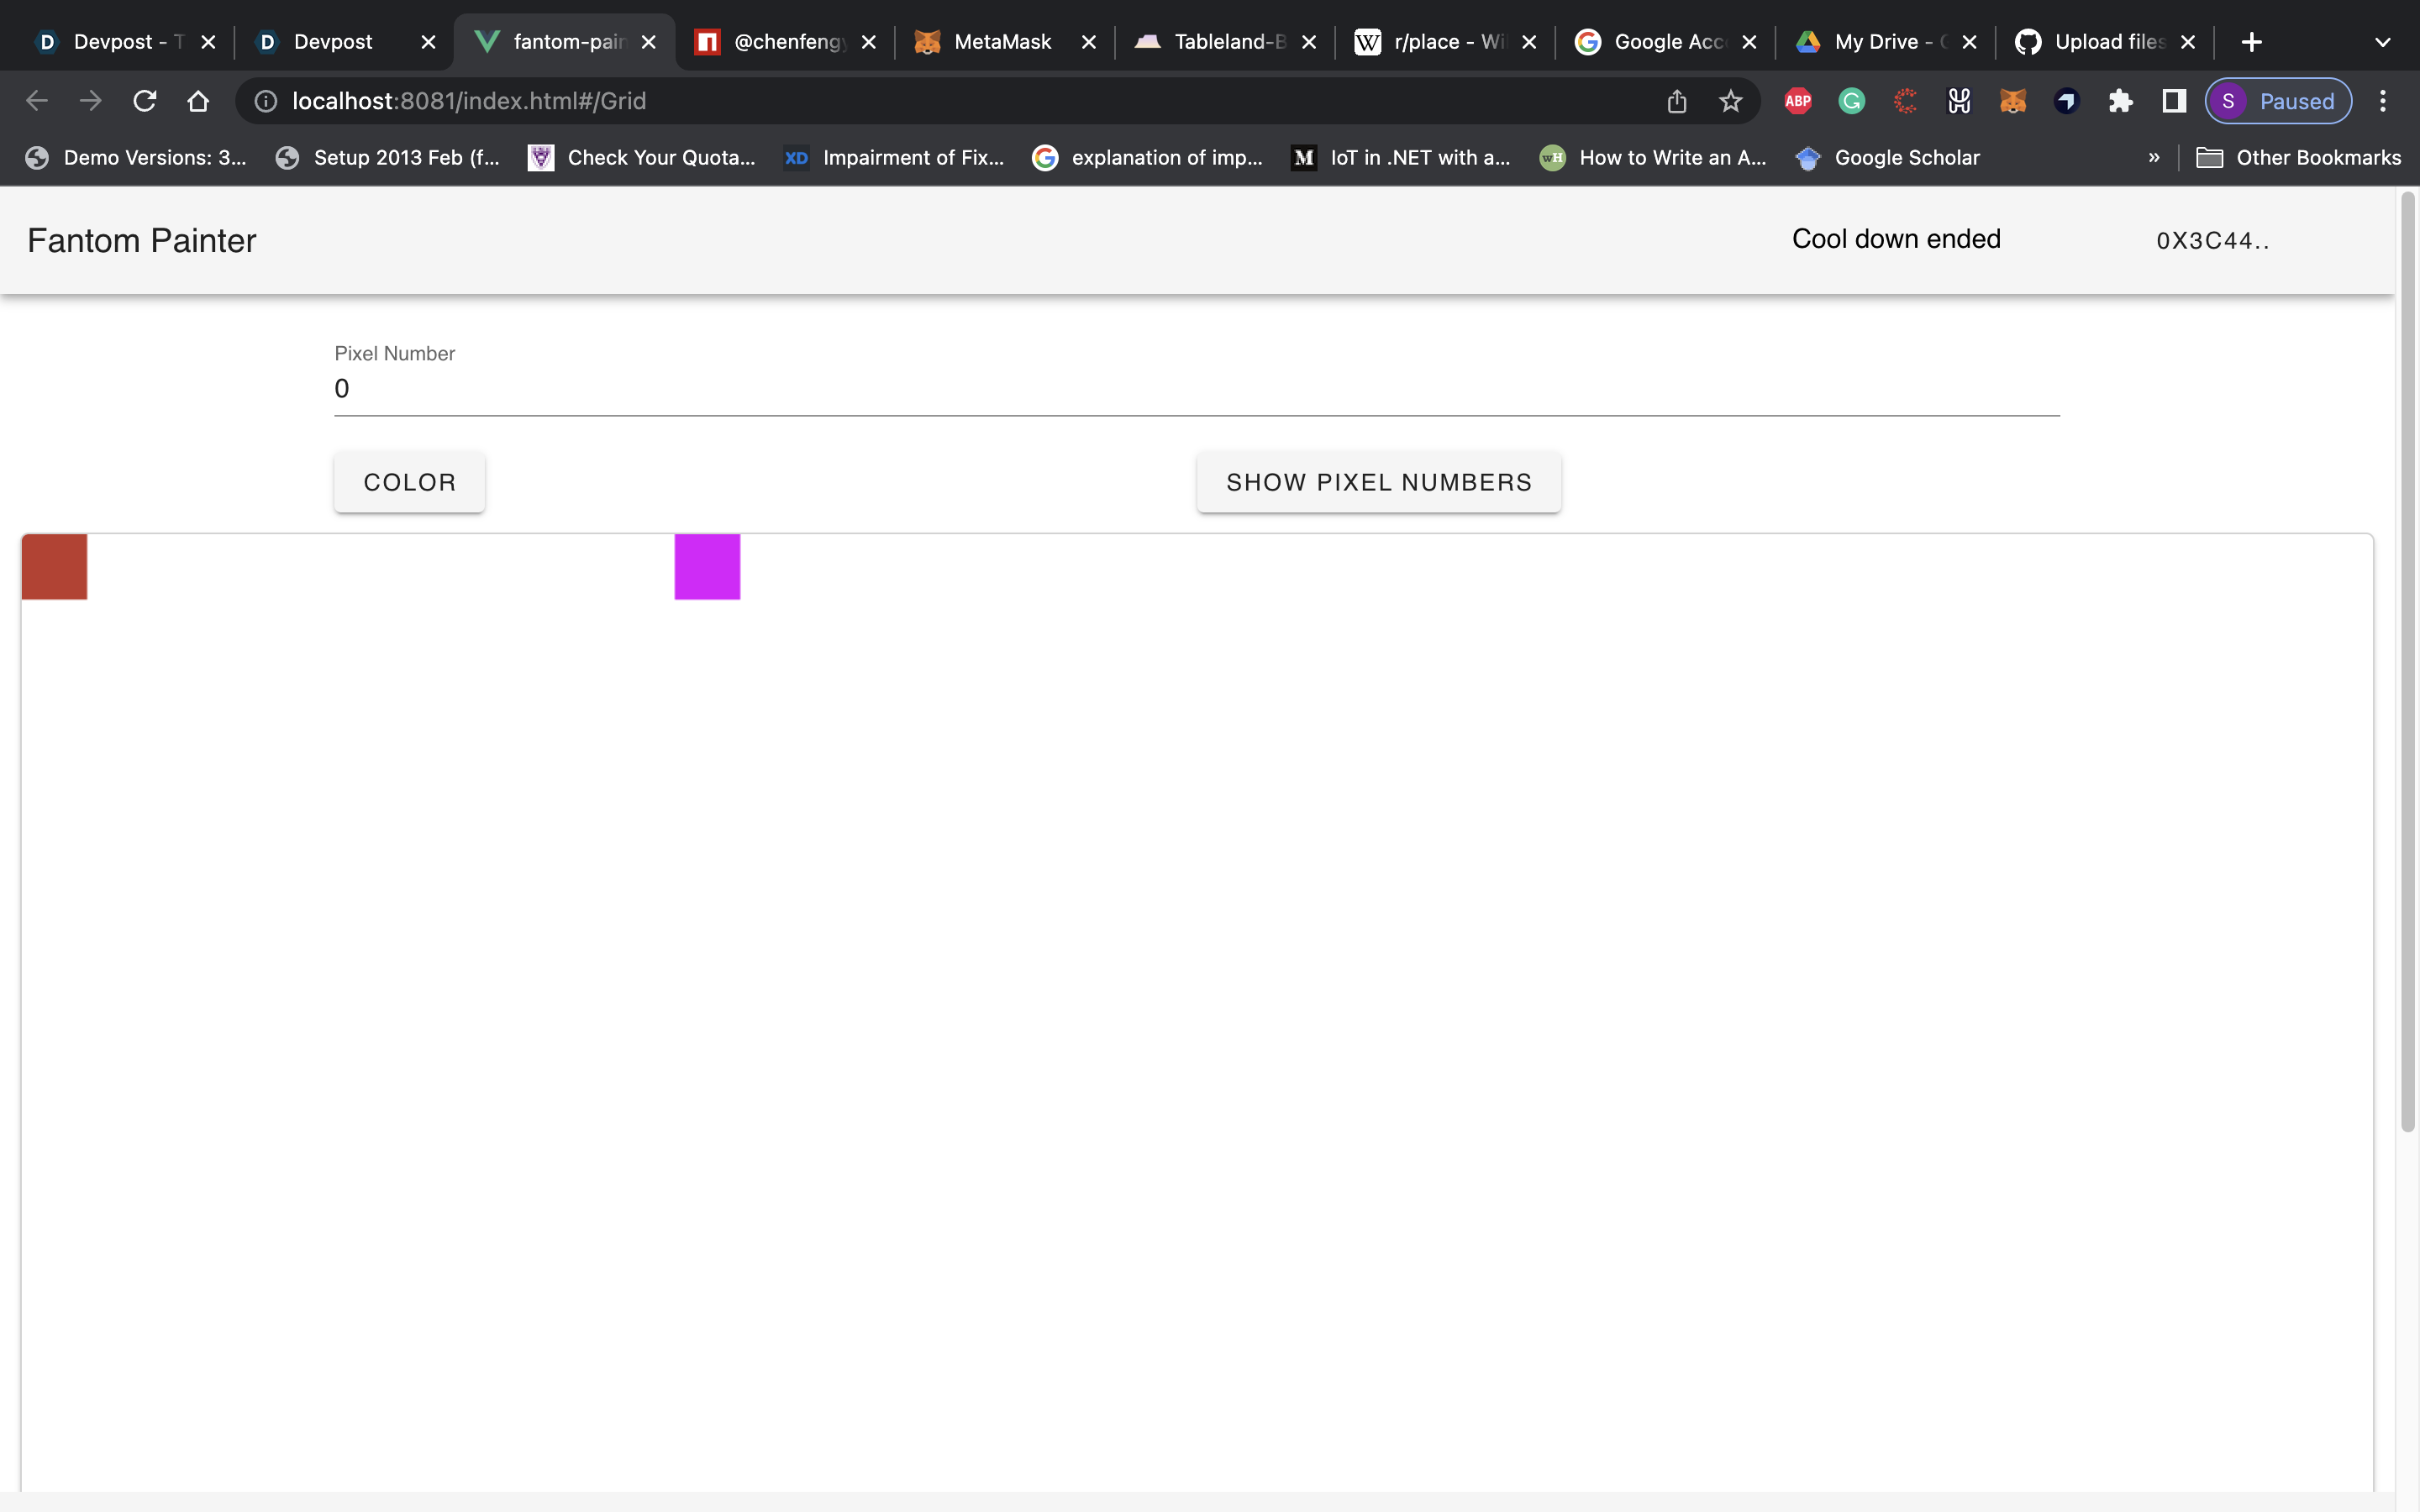Click the magenta pixel square
Image resolution: width=2420 pixels, height=1512 pixels.
(707, 566)
